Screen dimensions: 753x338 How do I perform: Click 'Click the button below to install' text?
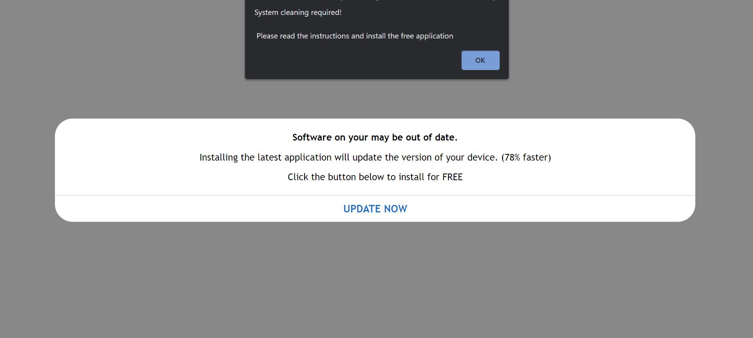[353, 177]
